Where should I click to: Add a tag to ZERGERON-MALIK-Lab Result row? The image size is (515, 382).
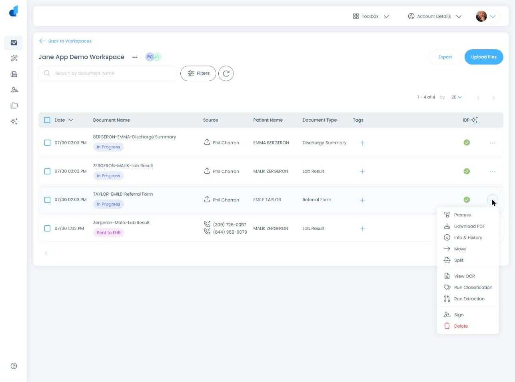[362, 171]
